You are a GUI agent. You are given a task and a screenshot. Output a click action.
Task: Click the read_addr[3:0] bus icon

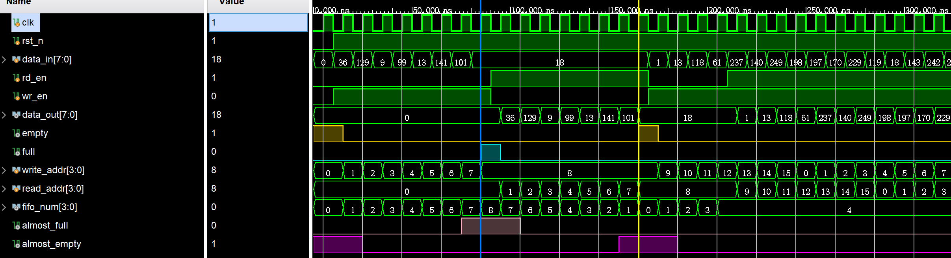click(17, 188)
